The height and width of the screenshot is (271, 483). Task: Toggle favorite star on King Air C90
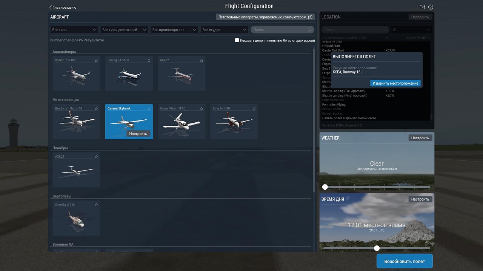[x=254, y=108]
